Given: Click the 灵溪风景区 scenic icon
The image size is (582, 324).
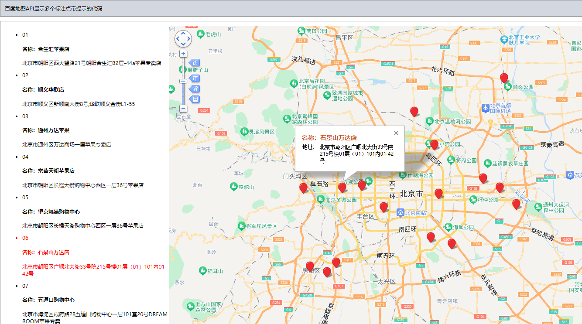Looking at the screenshot, I should tap(243, 131).
